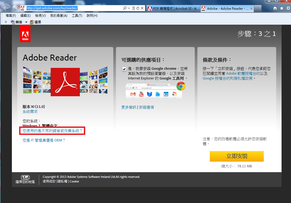This screenshot has height=203, width=291.
Task: Click the Adobe favicon in address bar
Action: (x=23, y=8)
